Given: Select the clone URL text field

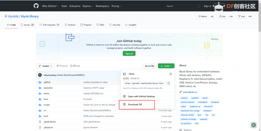Looking at the screenshot, I should point(144,83).
